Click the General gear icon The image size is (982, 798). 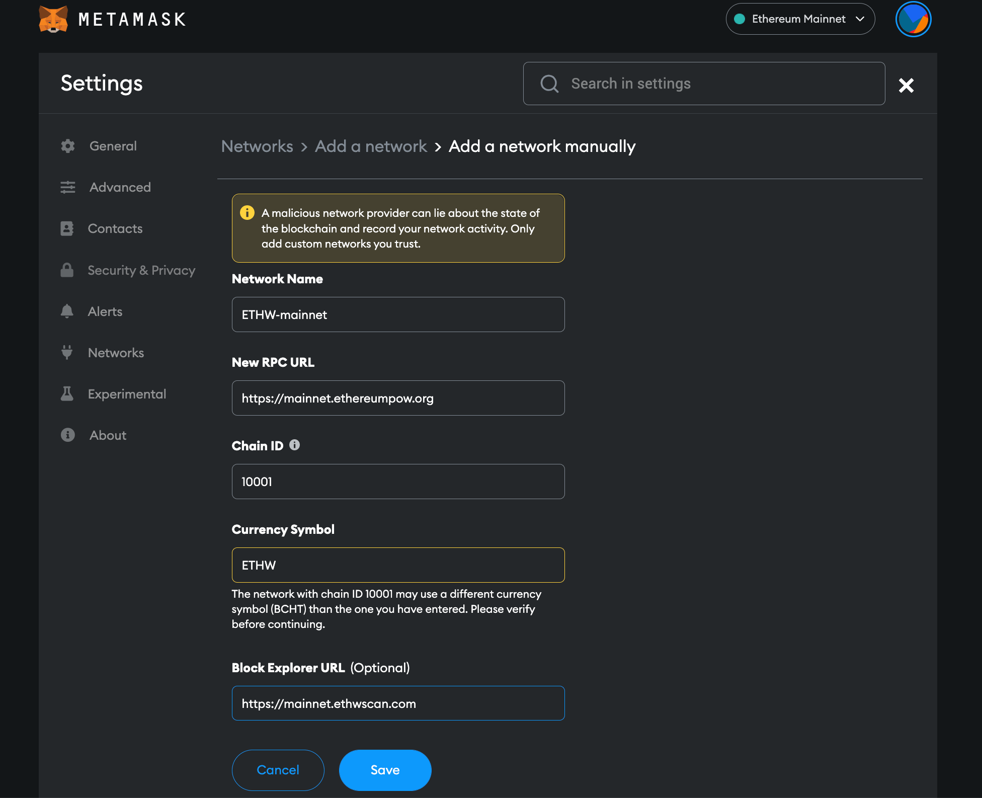coord(68,146)
